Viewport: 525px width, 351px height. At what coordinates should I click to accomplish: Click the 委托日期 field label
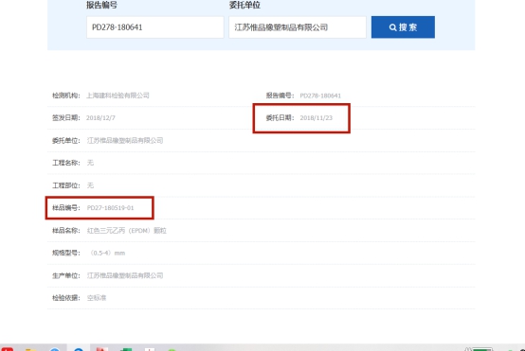(280, 118)
